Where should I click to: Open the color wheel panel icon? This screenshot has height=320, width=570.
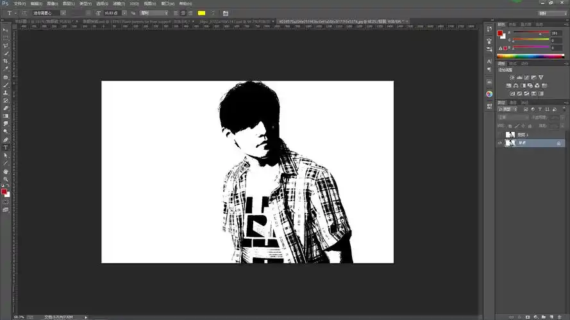click(x=489, y=93)
